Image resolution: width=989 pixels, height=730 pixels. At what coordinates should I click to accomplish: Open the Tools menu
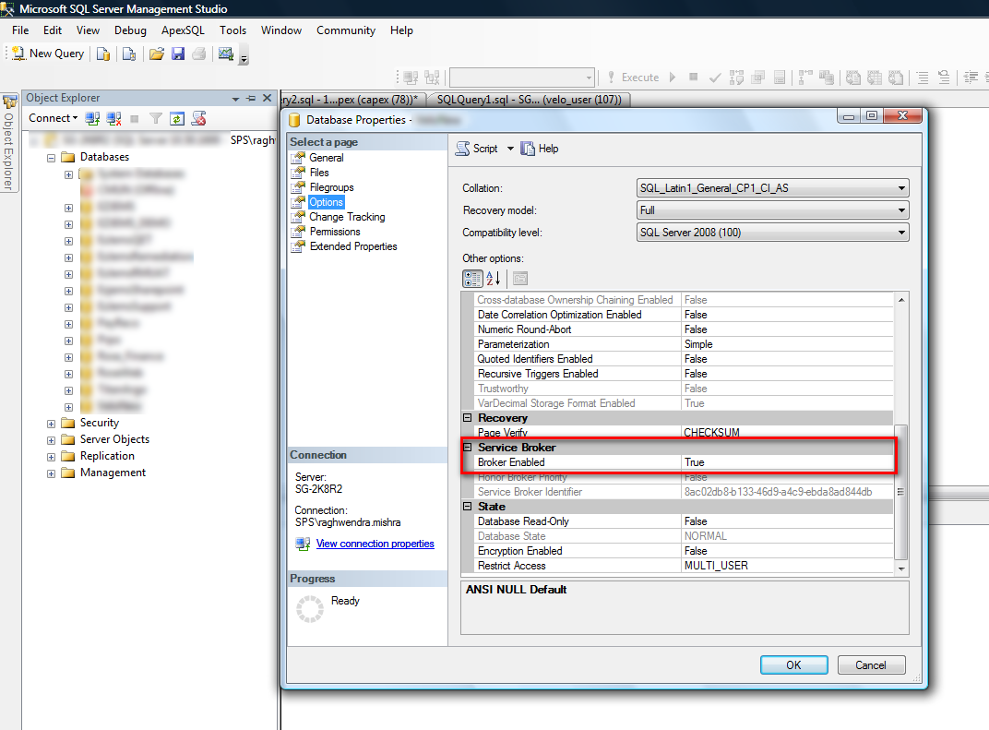click(232, 30)
